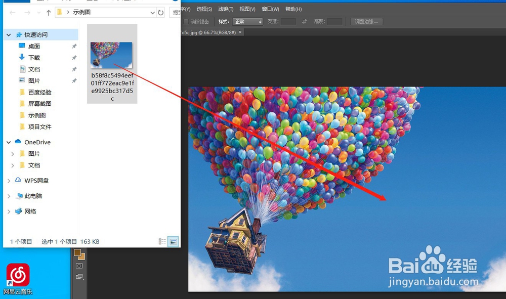Click swap width and height icon
Image resolution: width=506 pixels, height=299 pixels.
[x=305, y=22]
